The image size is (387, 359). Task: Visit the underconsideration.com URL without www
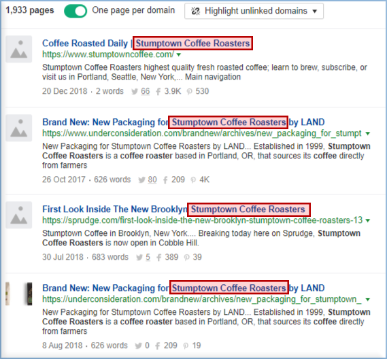[x=201, y=299]
